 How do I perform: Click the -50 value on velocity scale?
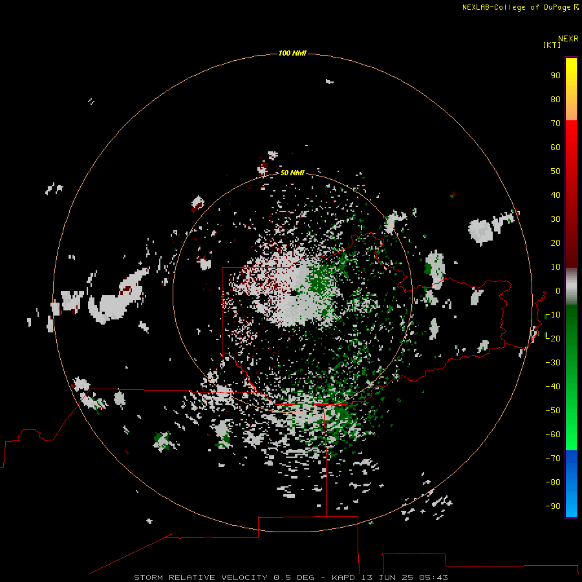coord(553,411)
